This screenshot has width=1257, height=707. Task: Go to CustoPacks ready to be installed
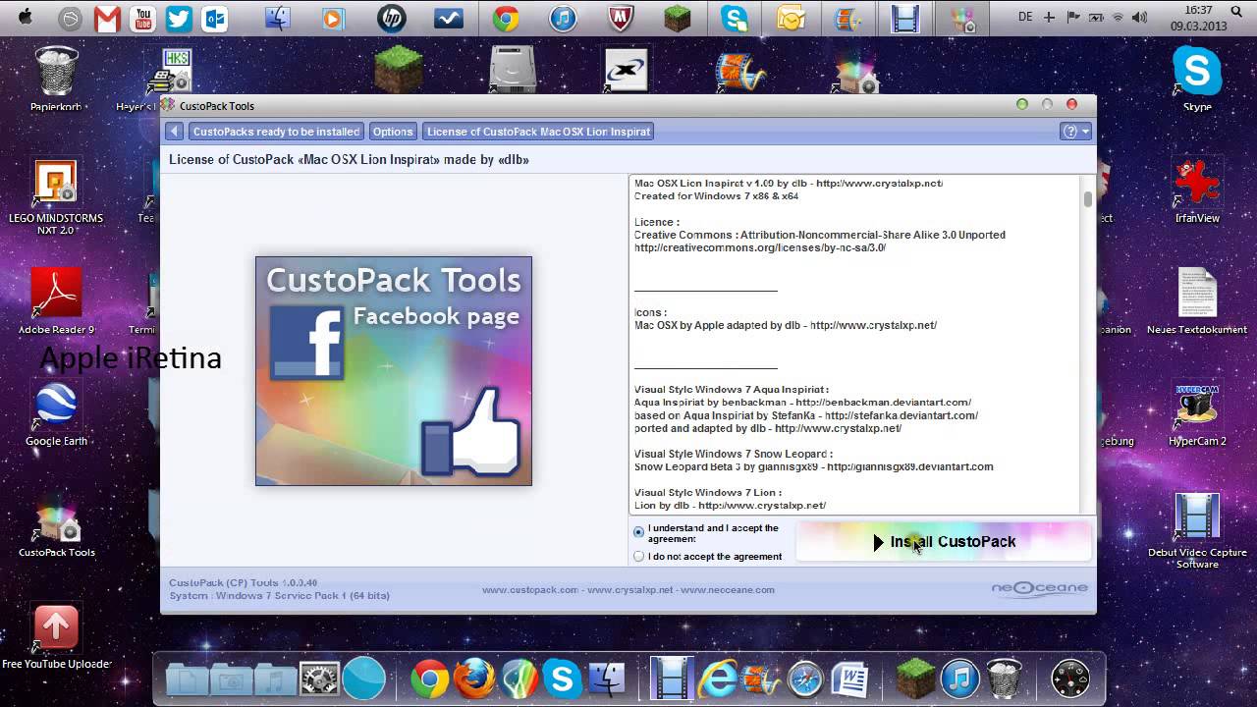pyautogui.click(x=276, y=132)
